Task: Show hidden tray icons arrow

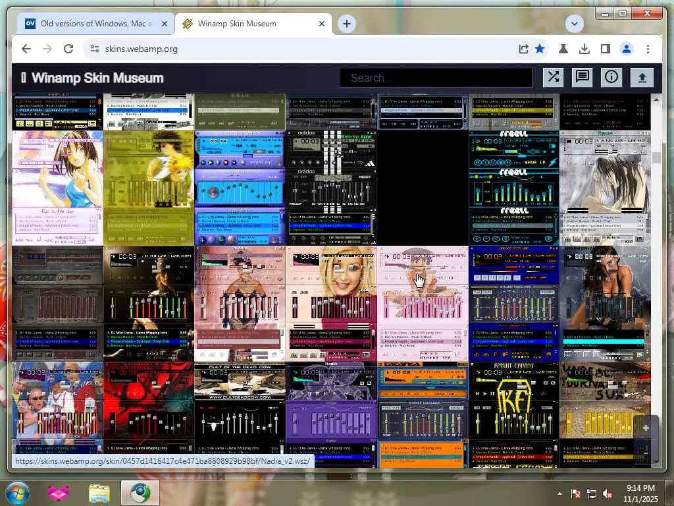Action: [559, 493]
